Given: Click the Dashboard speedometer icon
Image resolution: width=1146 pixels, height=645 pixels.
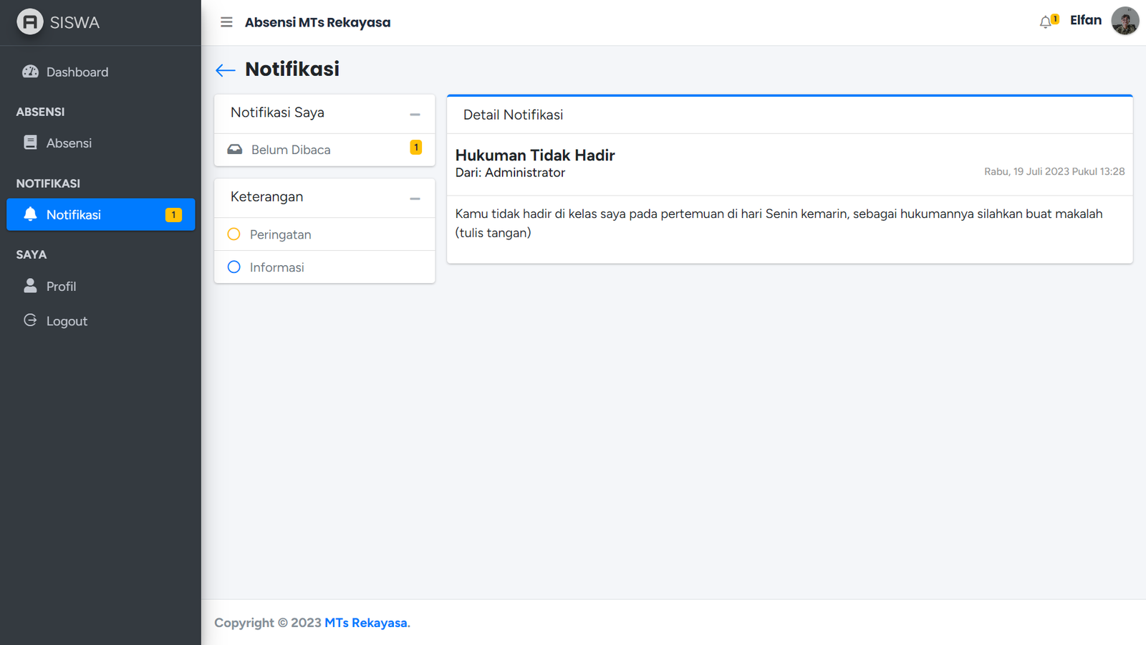Looking at the screenshot, I should click(x=30, y=72).
